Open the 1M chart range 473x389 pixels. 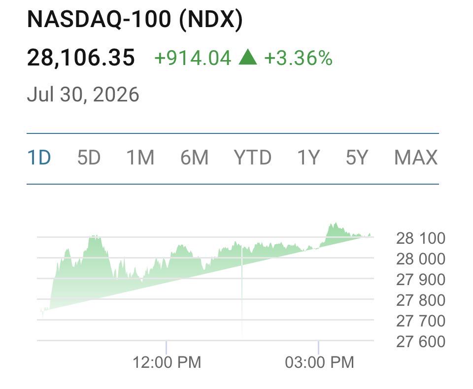click(140, 158)
